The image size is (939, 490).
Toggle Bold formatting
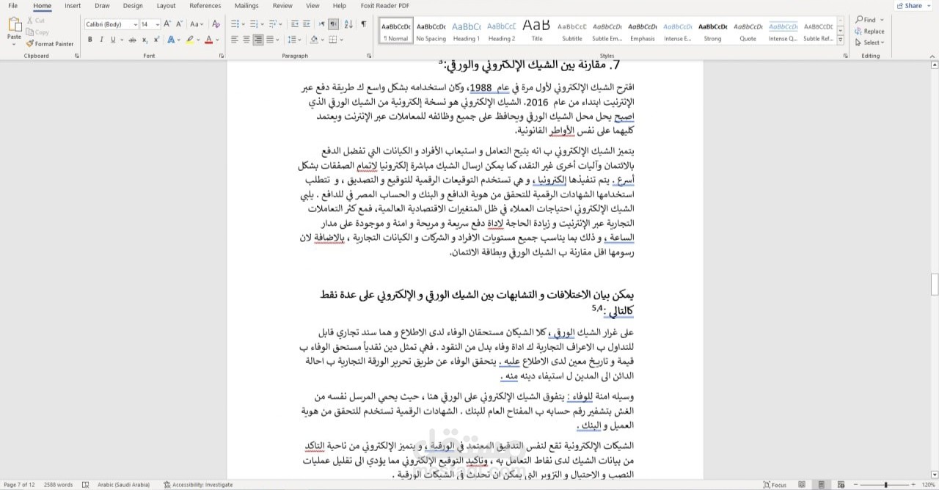click(90, 40)
